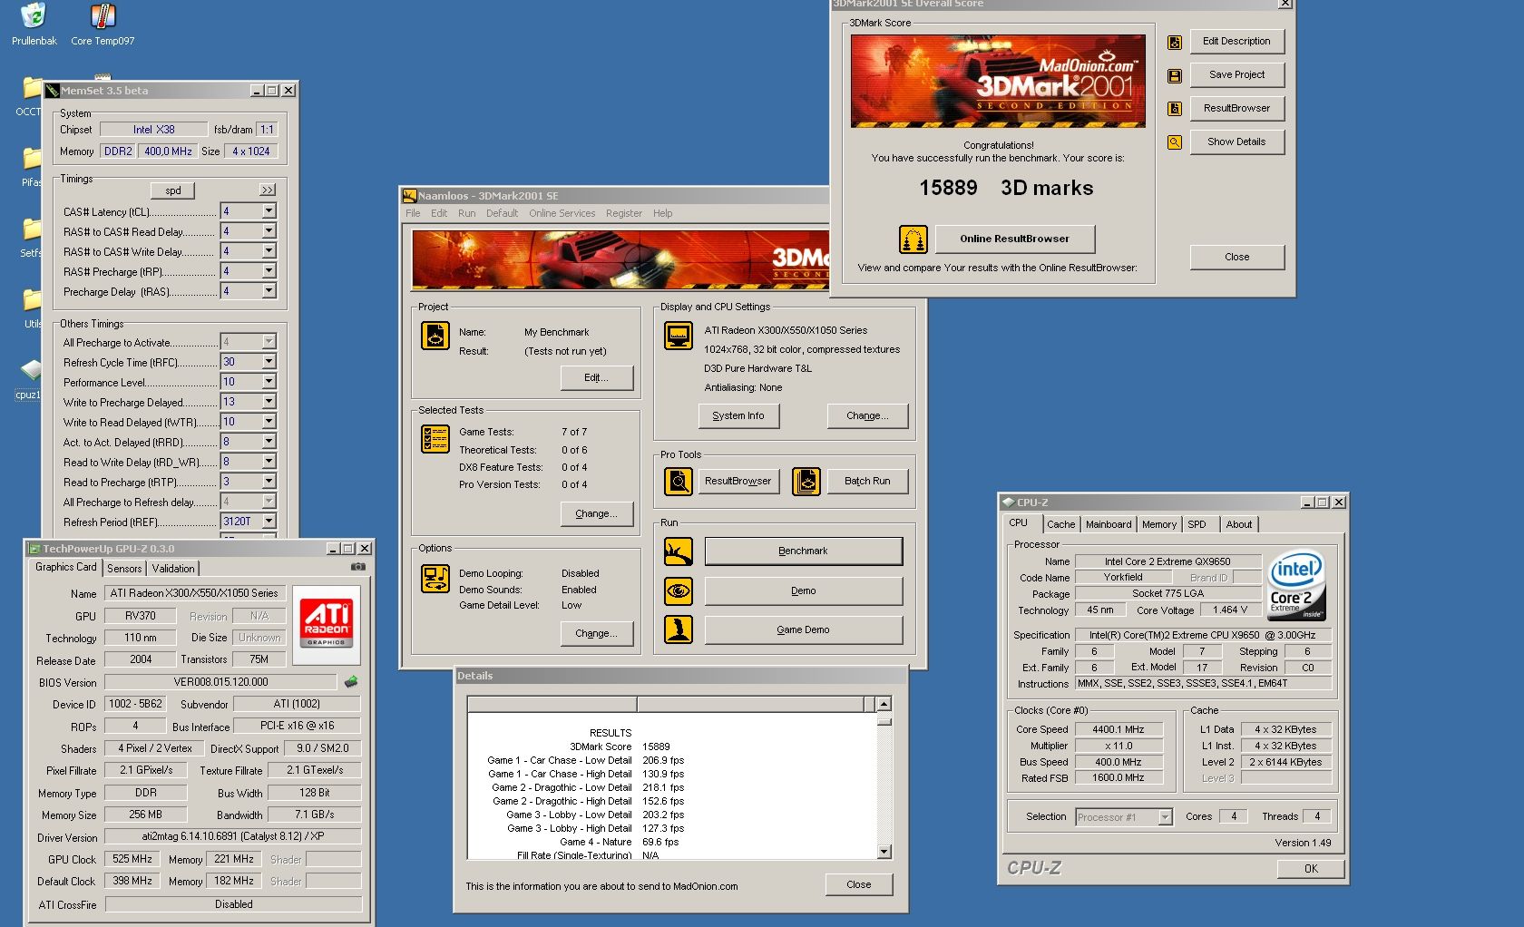Image resolution: width=1524 pixels, height=927 pixels.
Task: Click the Game Demo joystick icon
Action: click(x=679, y=629)
